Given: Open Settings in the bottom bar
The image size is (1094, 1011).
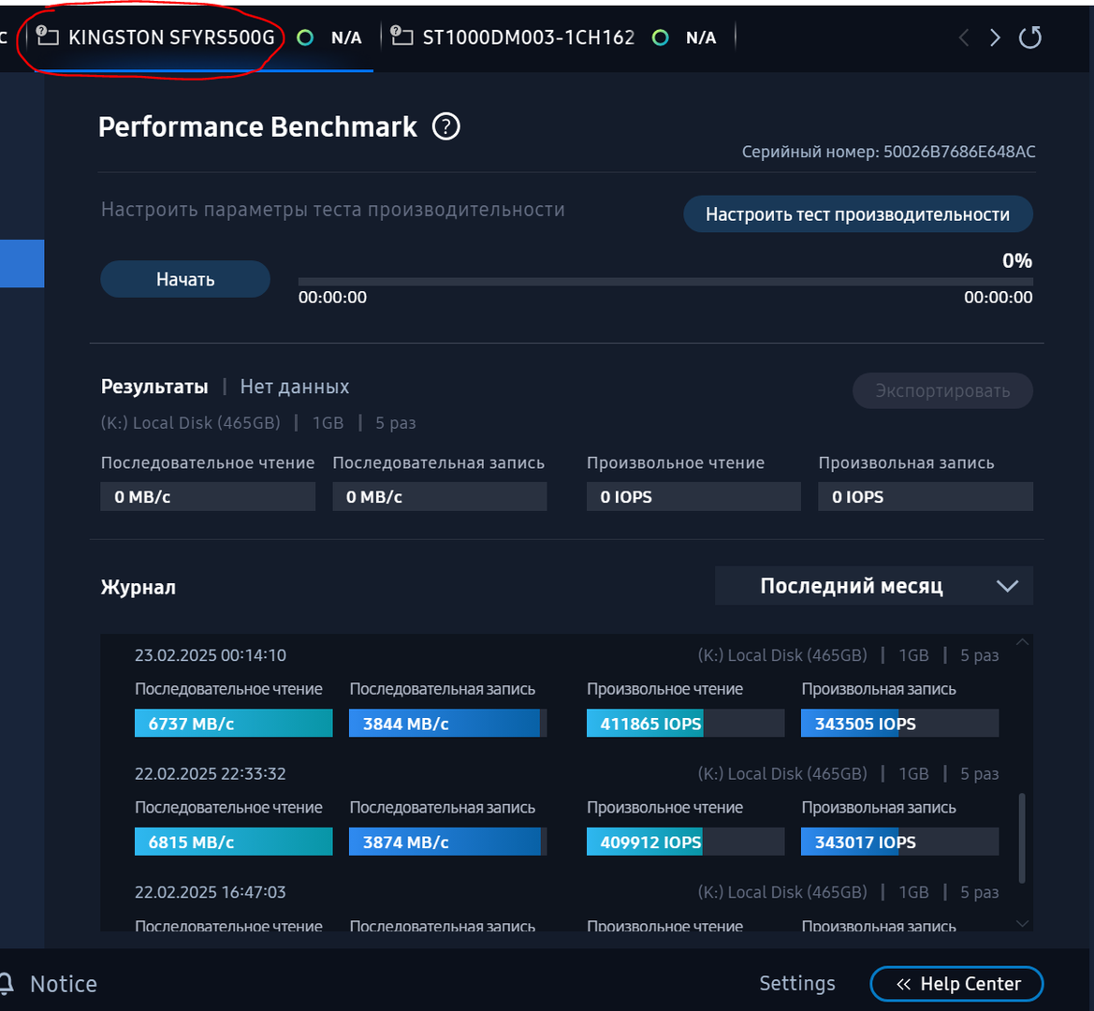Looking at the screenshot, I should (x=796, y=983).
